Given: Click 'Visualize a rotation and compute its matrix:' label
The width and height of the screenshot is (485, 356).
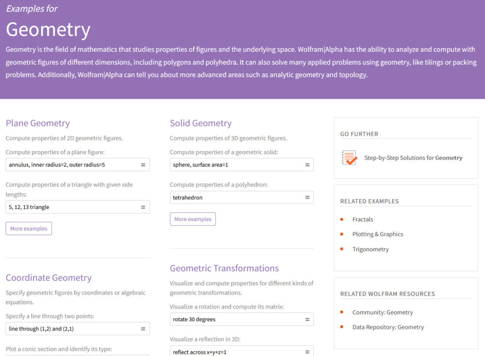Looking at the screenshot, I should point(226,307).
